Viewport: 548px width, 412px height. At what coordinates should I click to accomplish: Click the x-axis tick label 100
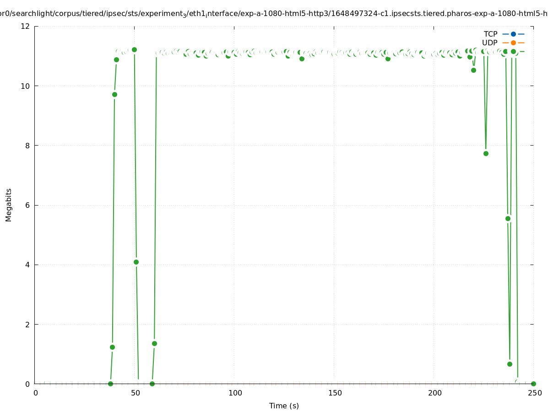pos(234,393)
